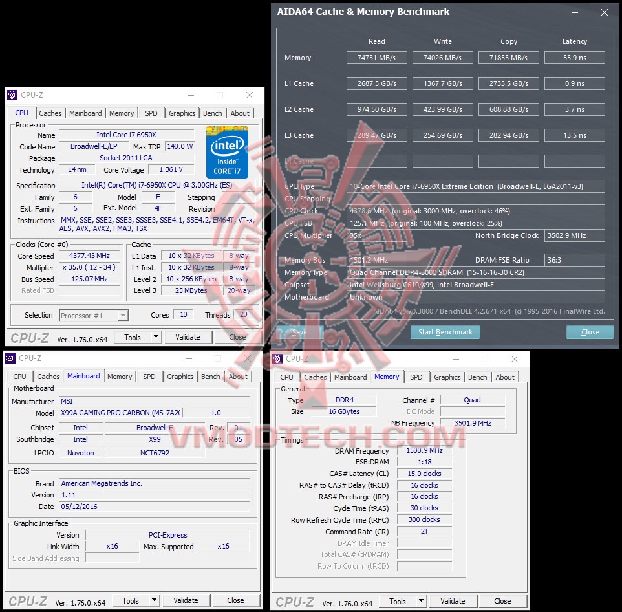Click Memory Read value 74731 MB/s
Screen dimensions: 622x612
point(376,58)
